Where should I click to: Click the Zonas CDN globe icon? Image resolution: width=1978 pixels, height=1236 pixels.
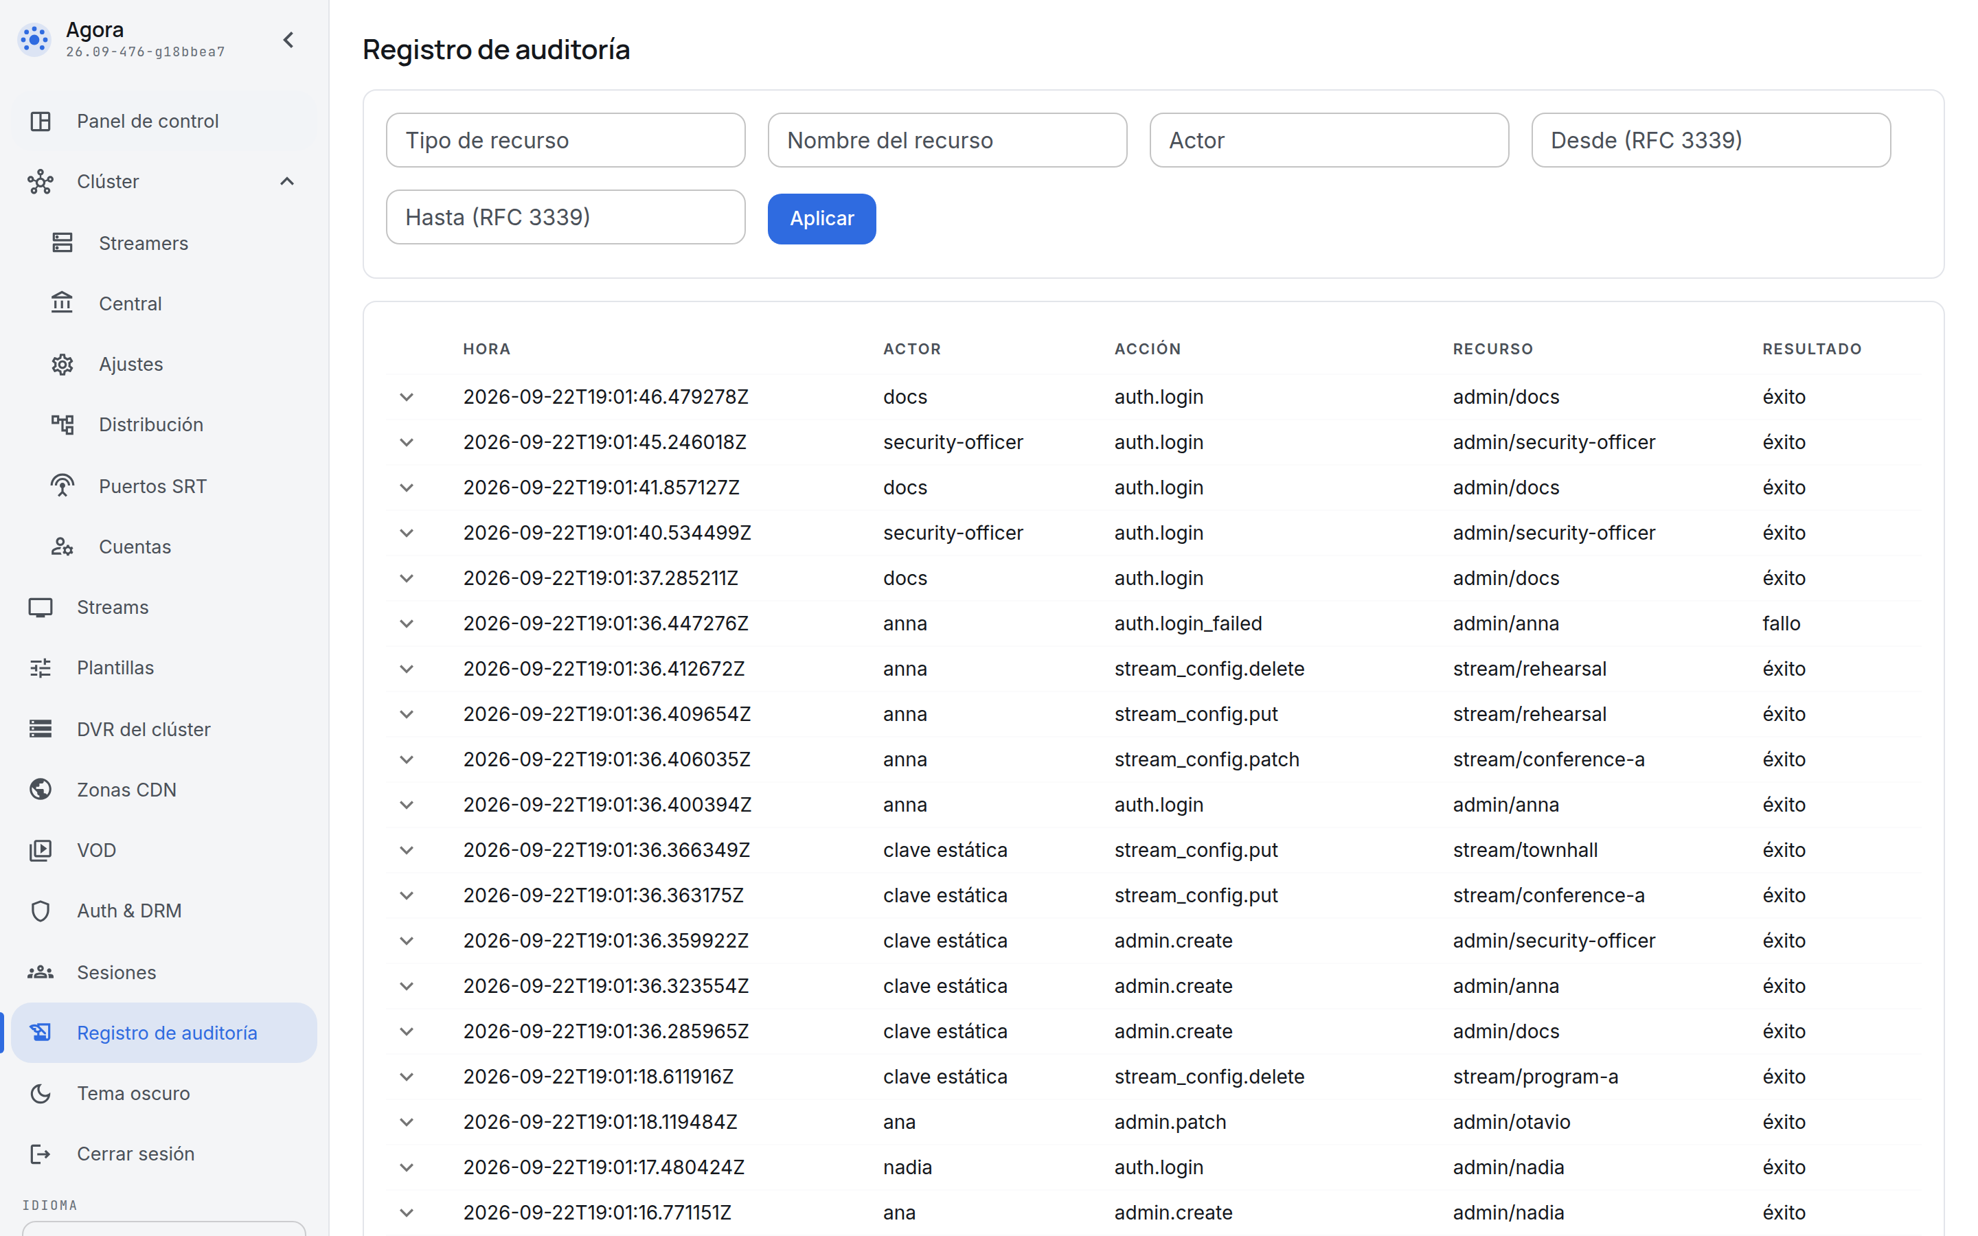tap(40, 789)
